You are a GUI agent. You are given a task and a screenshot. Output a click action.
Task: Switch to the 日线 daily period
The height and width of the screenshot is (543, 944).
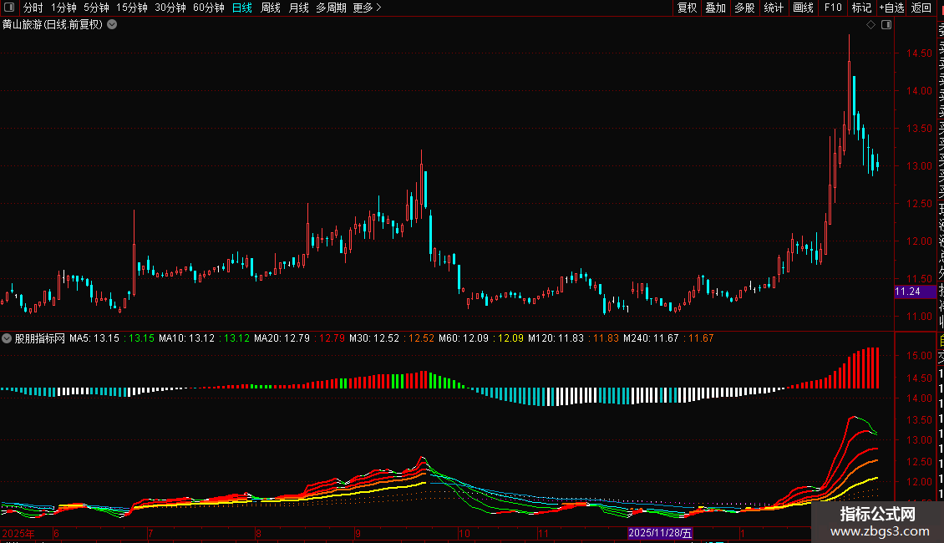click(x=242, y=8)
